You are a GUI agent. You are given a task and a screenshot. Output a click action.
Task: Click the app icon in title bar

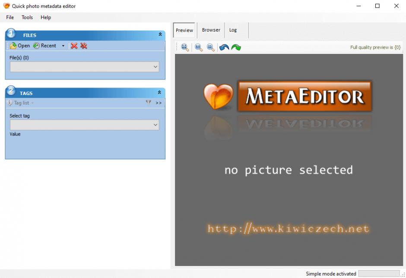click(x=6, y=6)
